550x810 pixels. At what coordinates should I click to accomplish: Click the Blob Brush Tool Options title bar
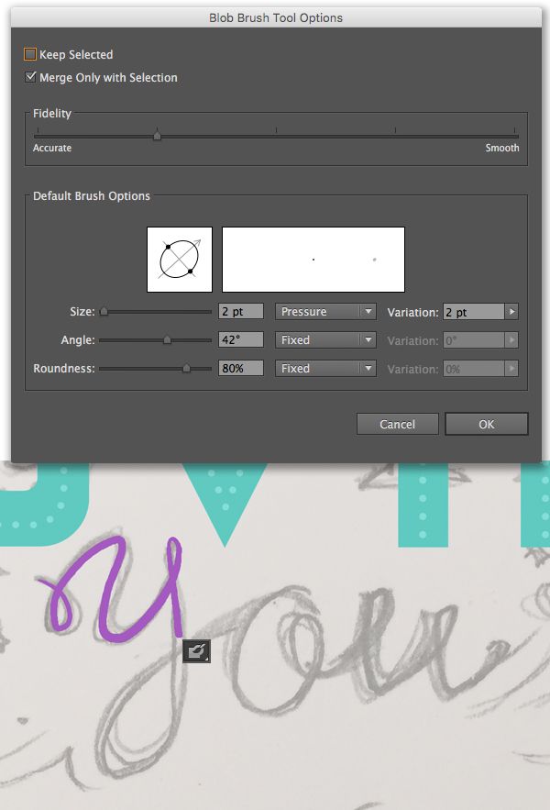coord(276,17)
